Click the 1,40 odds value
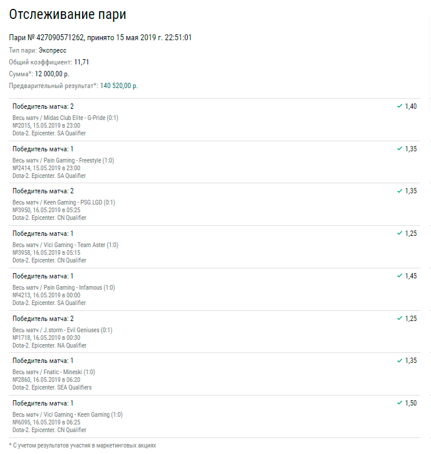The width and height of the screenshot is (431, 454). [x=411, y=106]
